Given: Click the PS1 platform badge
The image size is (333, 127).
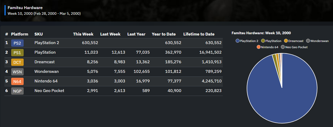Looking at the screenshot, I should (17, 53).
